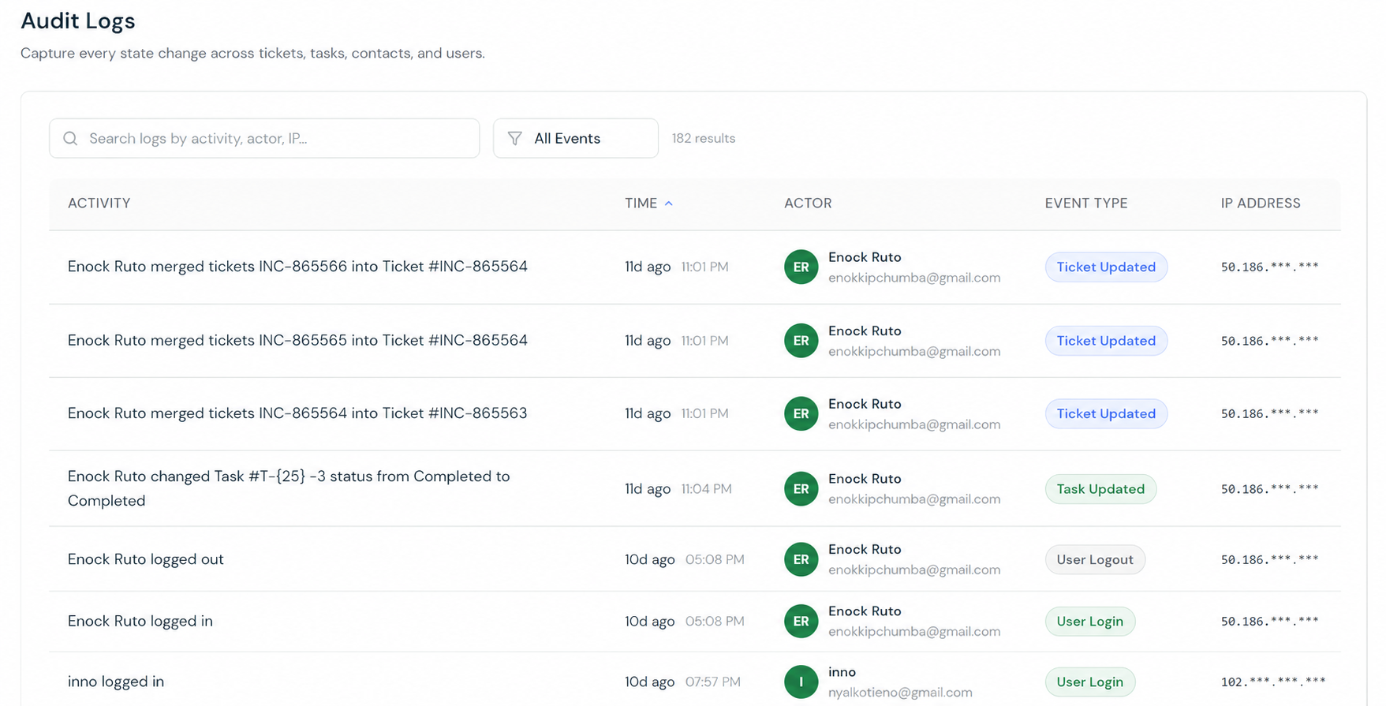Click Ticket Updated badge for INC-865563 merge

pos(1106,413)
